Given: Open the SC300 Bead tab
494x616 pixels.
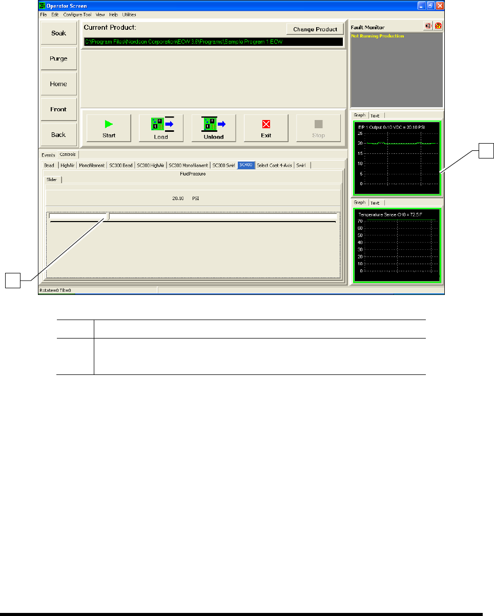Looking at the screenshot, I should coord(121,165).
